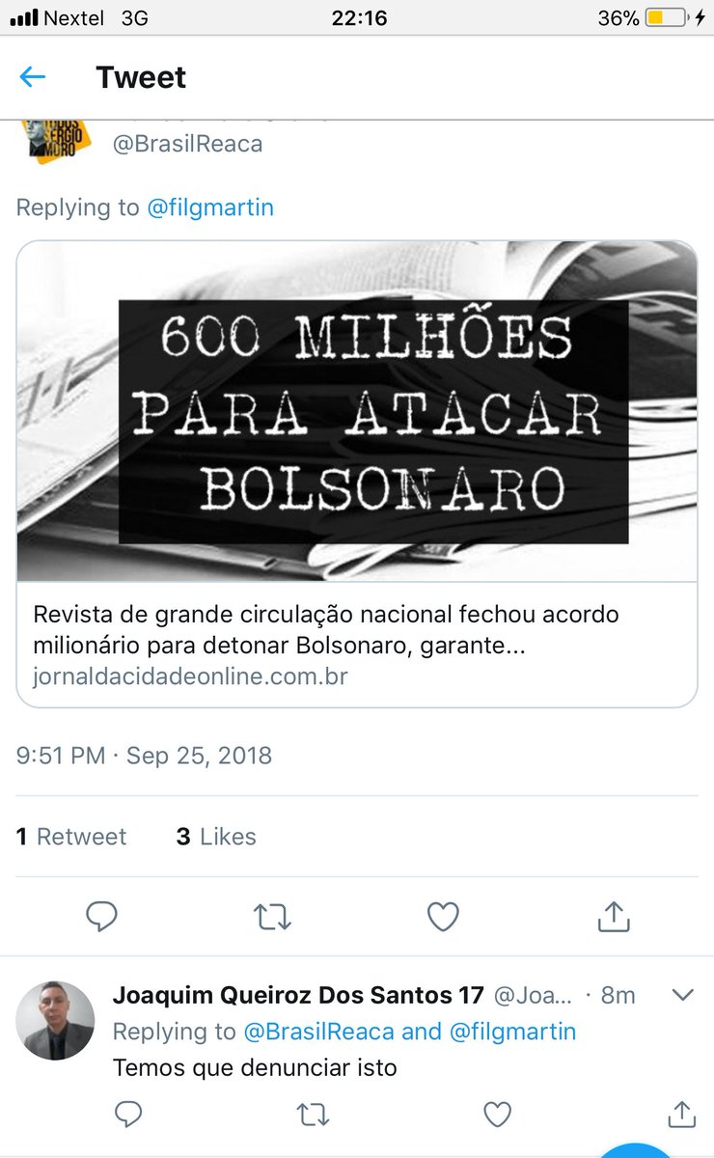View the 1 Retweet list
714x1158 pixels.
click(x=71, y=837)
